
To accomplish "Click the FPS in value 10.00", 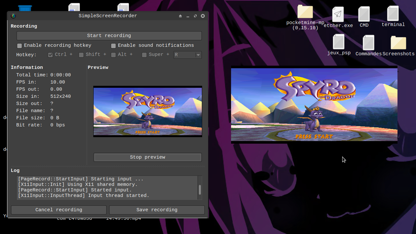I will point(58,82).
